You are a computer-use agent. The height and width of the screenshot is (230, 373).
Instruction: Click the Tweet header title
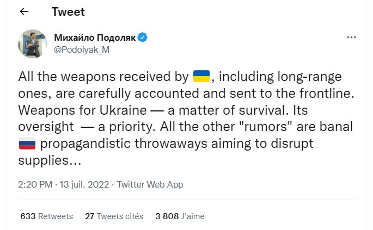68,11
